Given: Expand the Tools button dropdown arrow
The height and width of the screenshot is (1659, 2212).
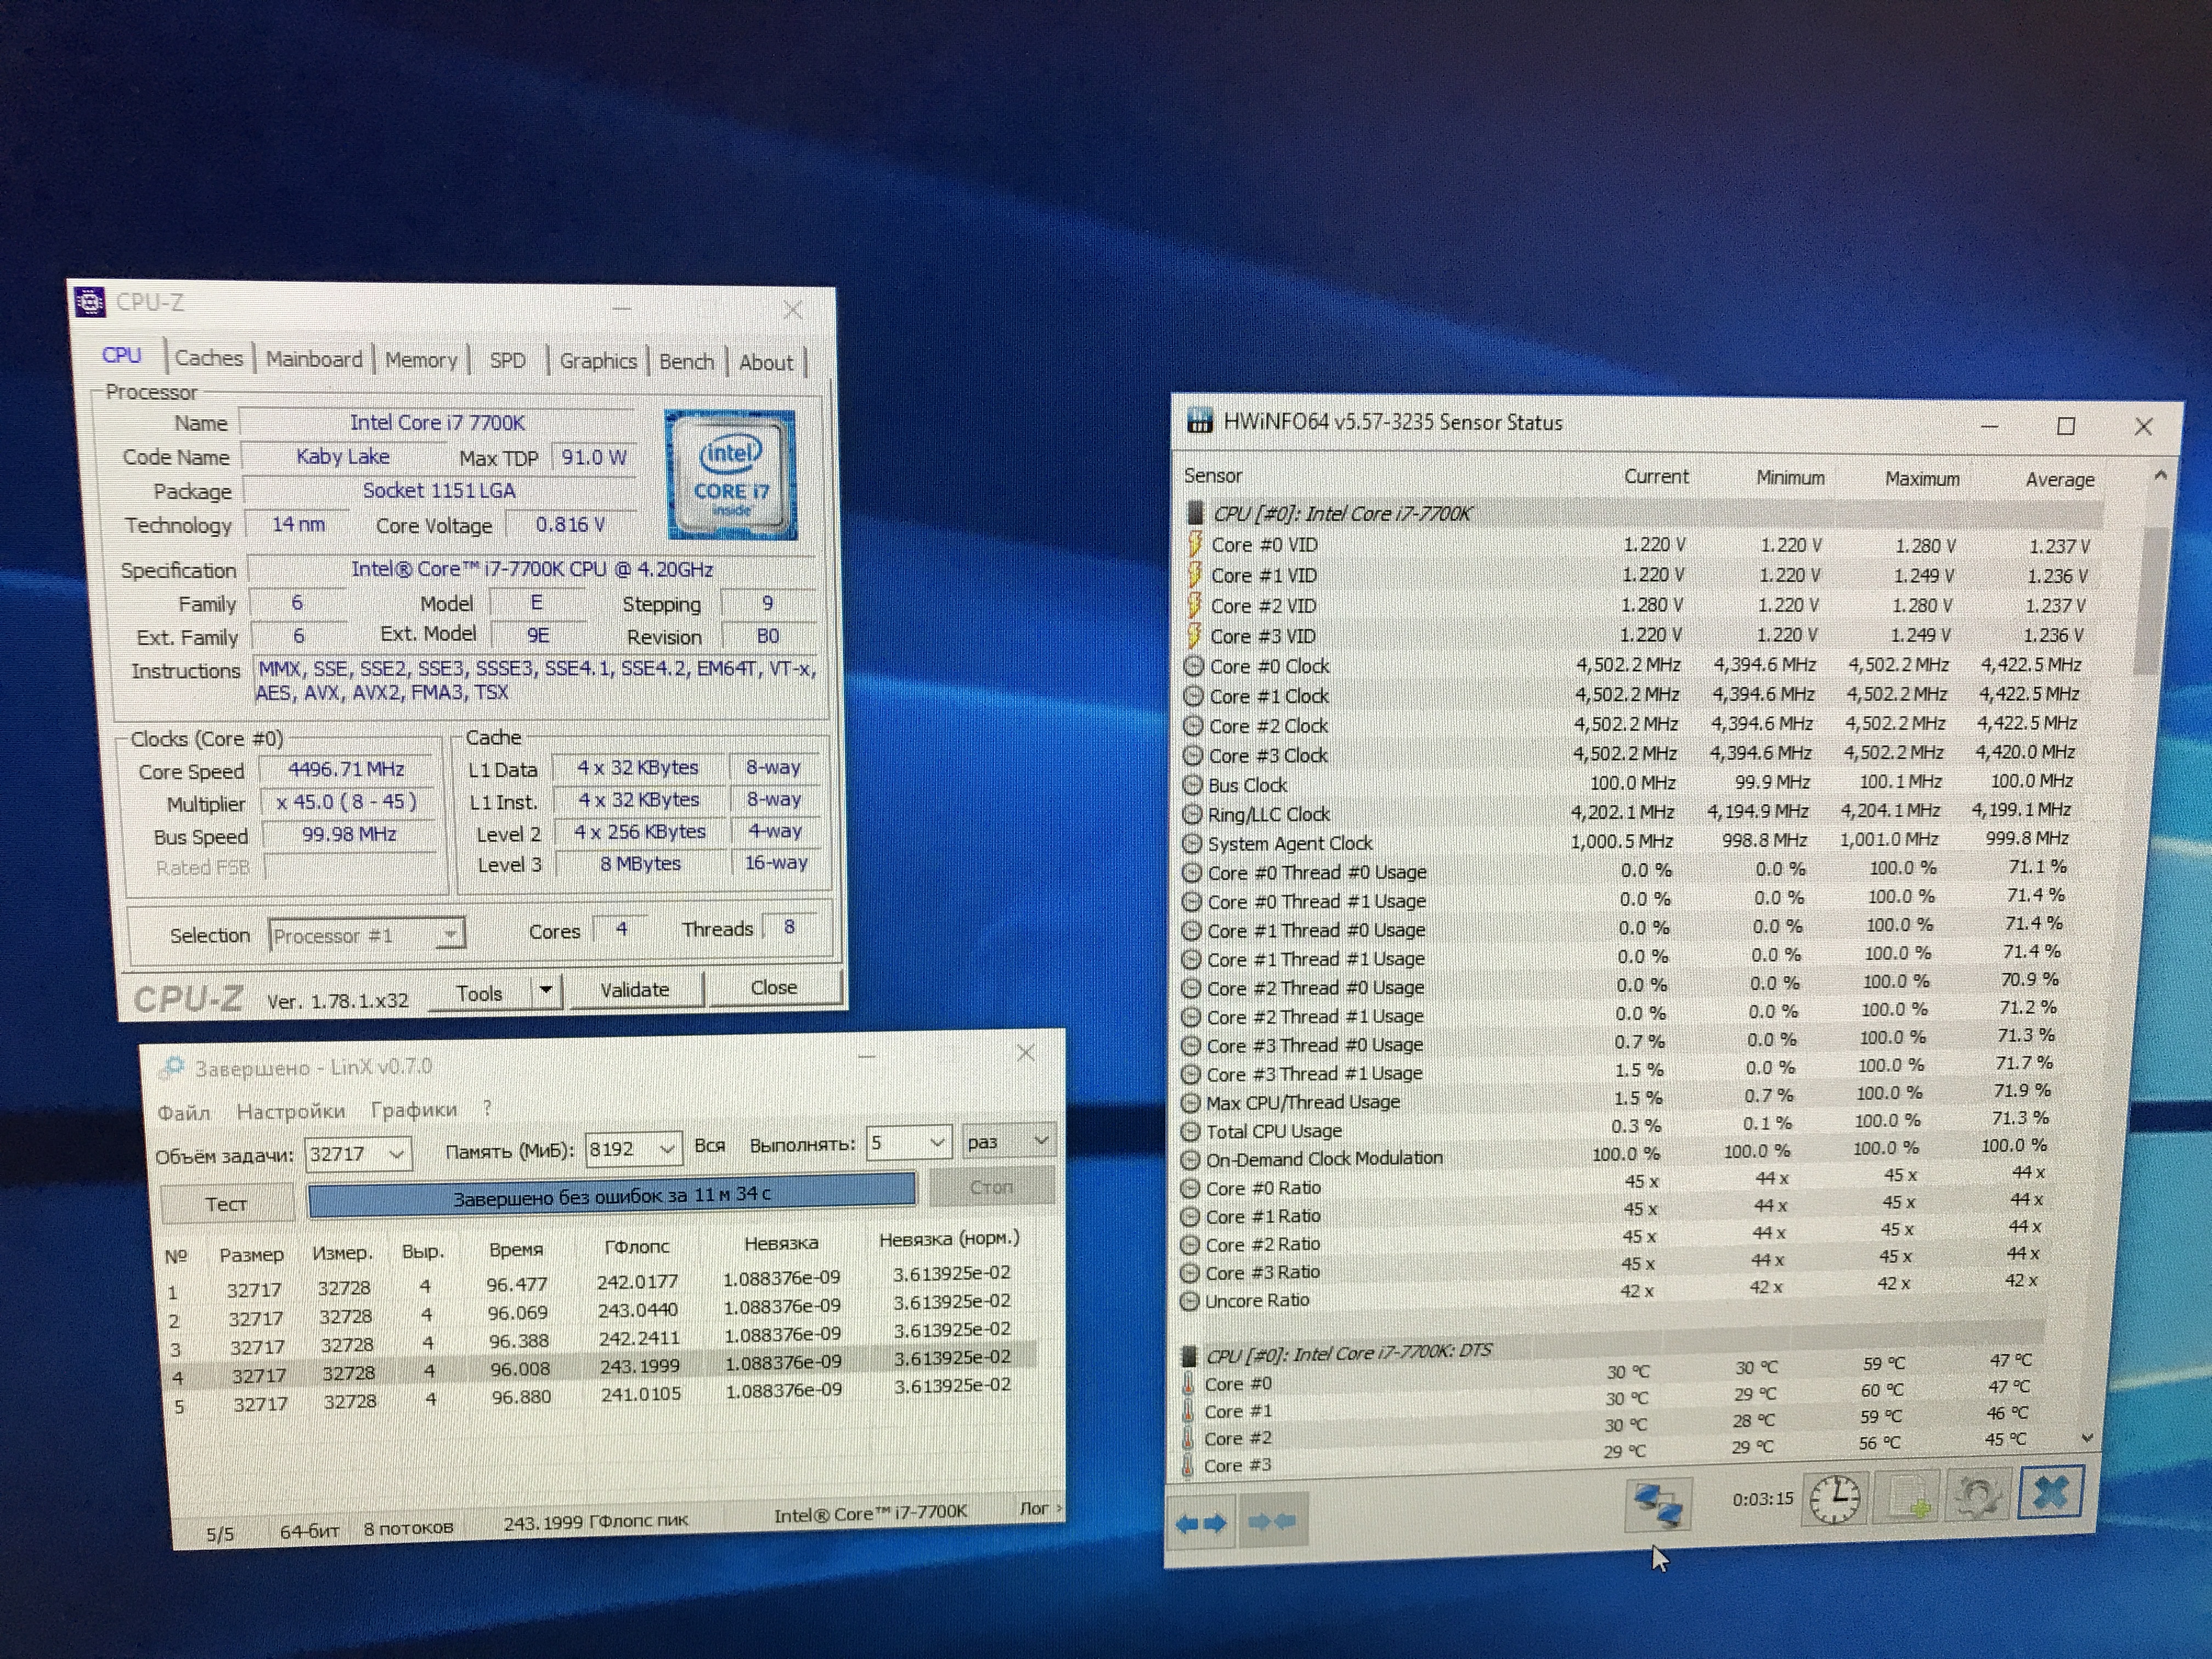Looking at the screenshot, I should pos(546,991).
